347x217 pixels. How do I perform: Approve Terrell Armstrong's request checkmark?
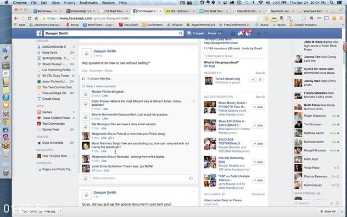click(x=253, y=80)
